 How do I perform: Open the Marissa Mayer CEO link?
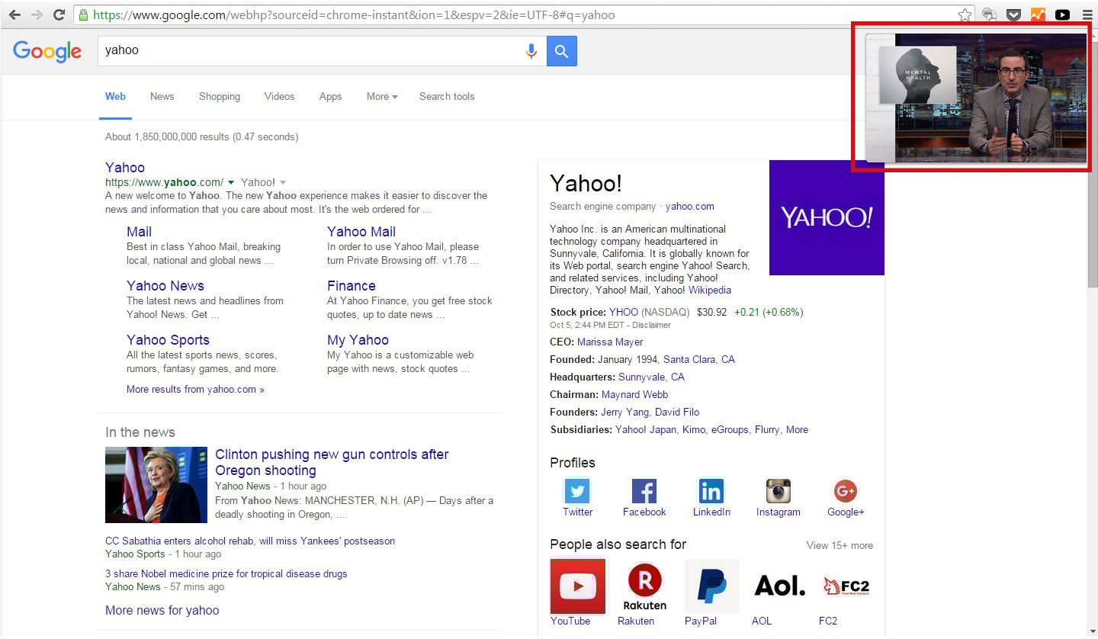(610, 342)
